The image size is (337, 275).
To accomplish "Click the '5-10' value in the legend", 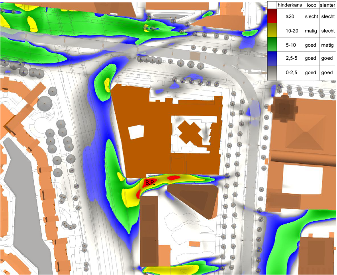I will click(290, 45).
